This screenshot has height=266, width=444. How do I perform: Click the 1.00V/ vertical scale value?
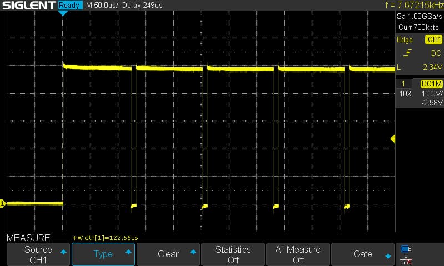432,94
